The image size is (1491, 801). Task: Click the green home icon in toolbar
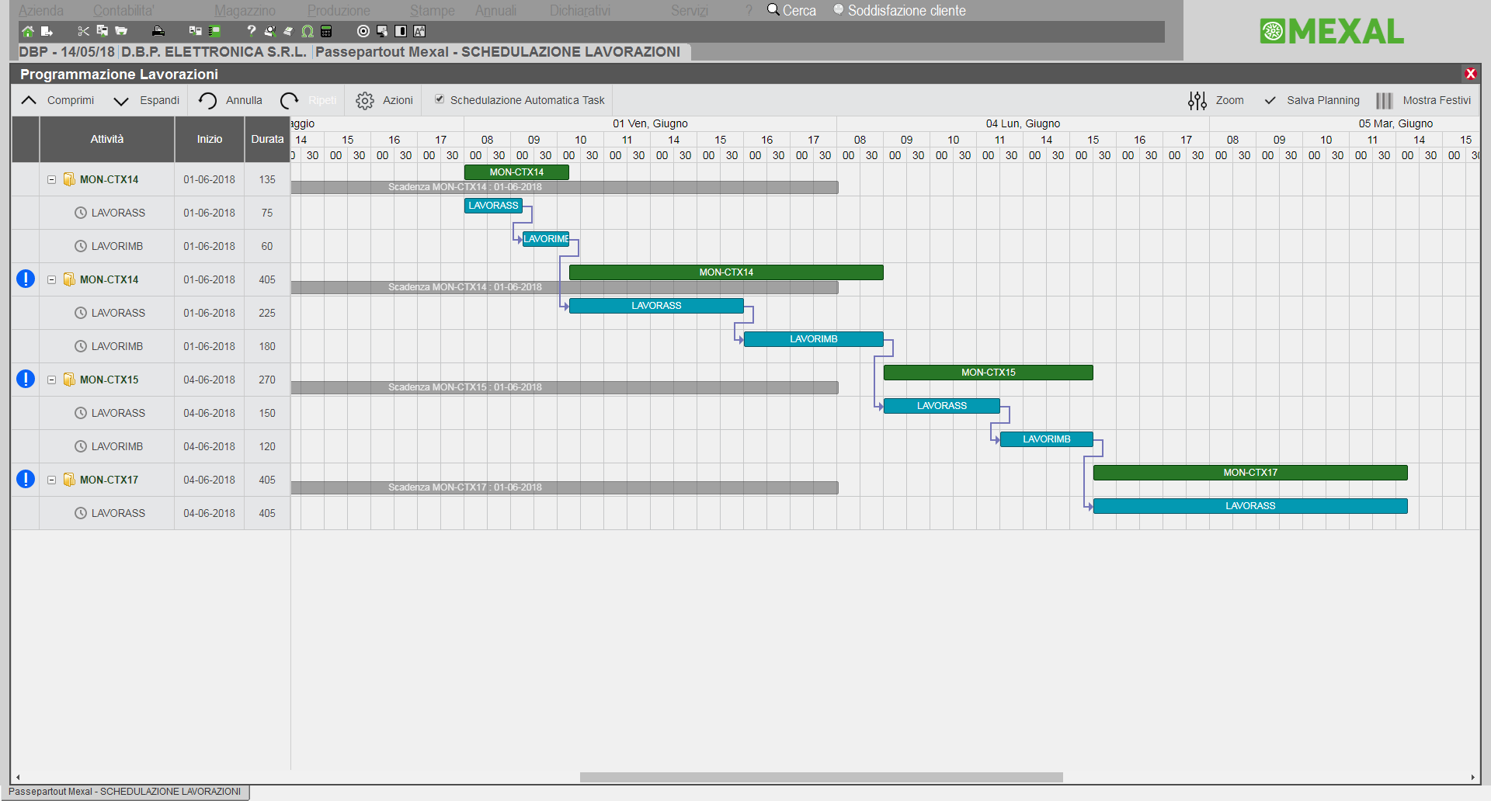point(28,31)
